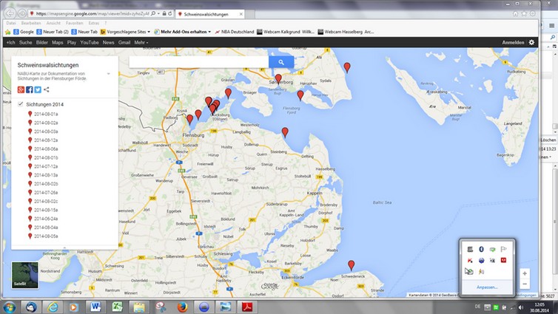The height and width of the screenshot is (314, 558).
Task: Open the YouTube item in Google bar
Action: (x=89, y=43)
